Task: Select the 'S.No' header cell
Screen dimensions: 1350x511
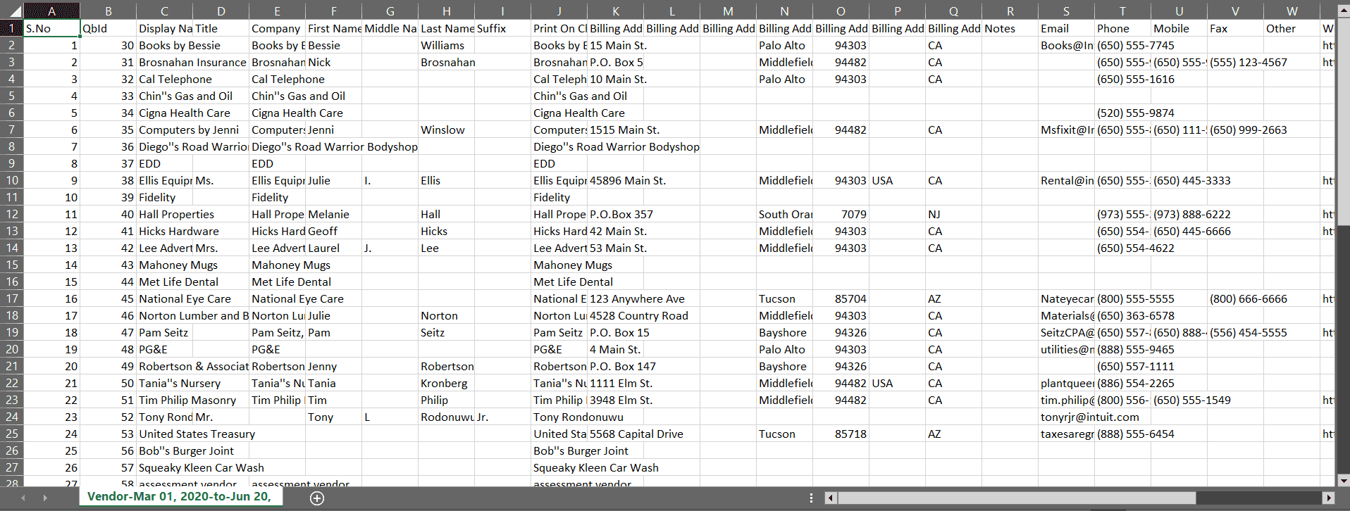Action: [51, 28]
